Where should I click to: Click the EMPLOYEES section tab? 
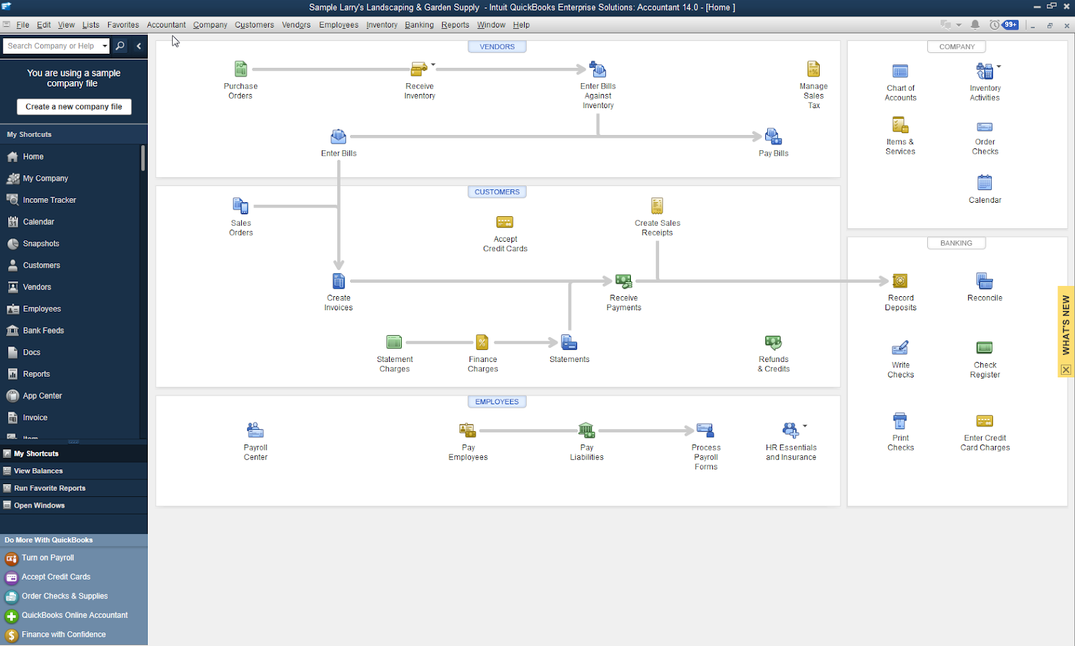pyautogui.click(x=497, y=402)
